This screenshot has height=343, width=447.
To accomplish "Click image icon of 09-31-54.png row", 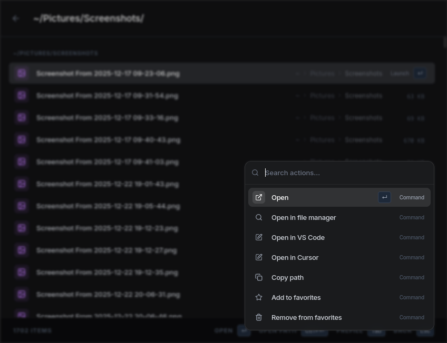I will coord(22,96).
